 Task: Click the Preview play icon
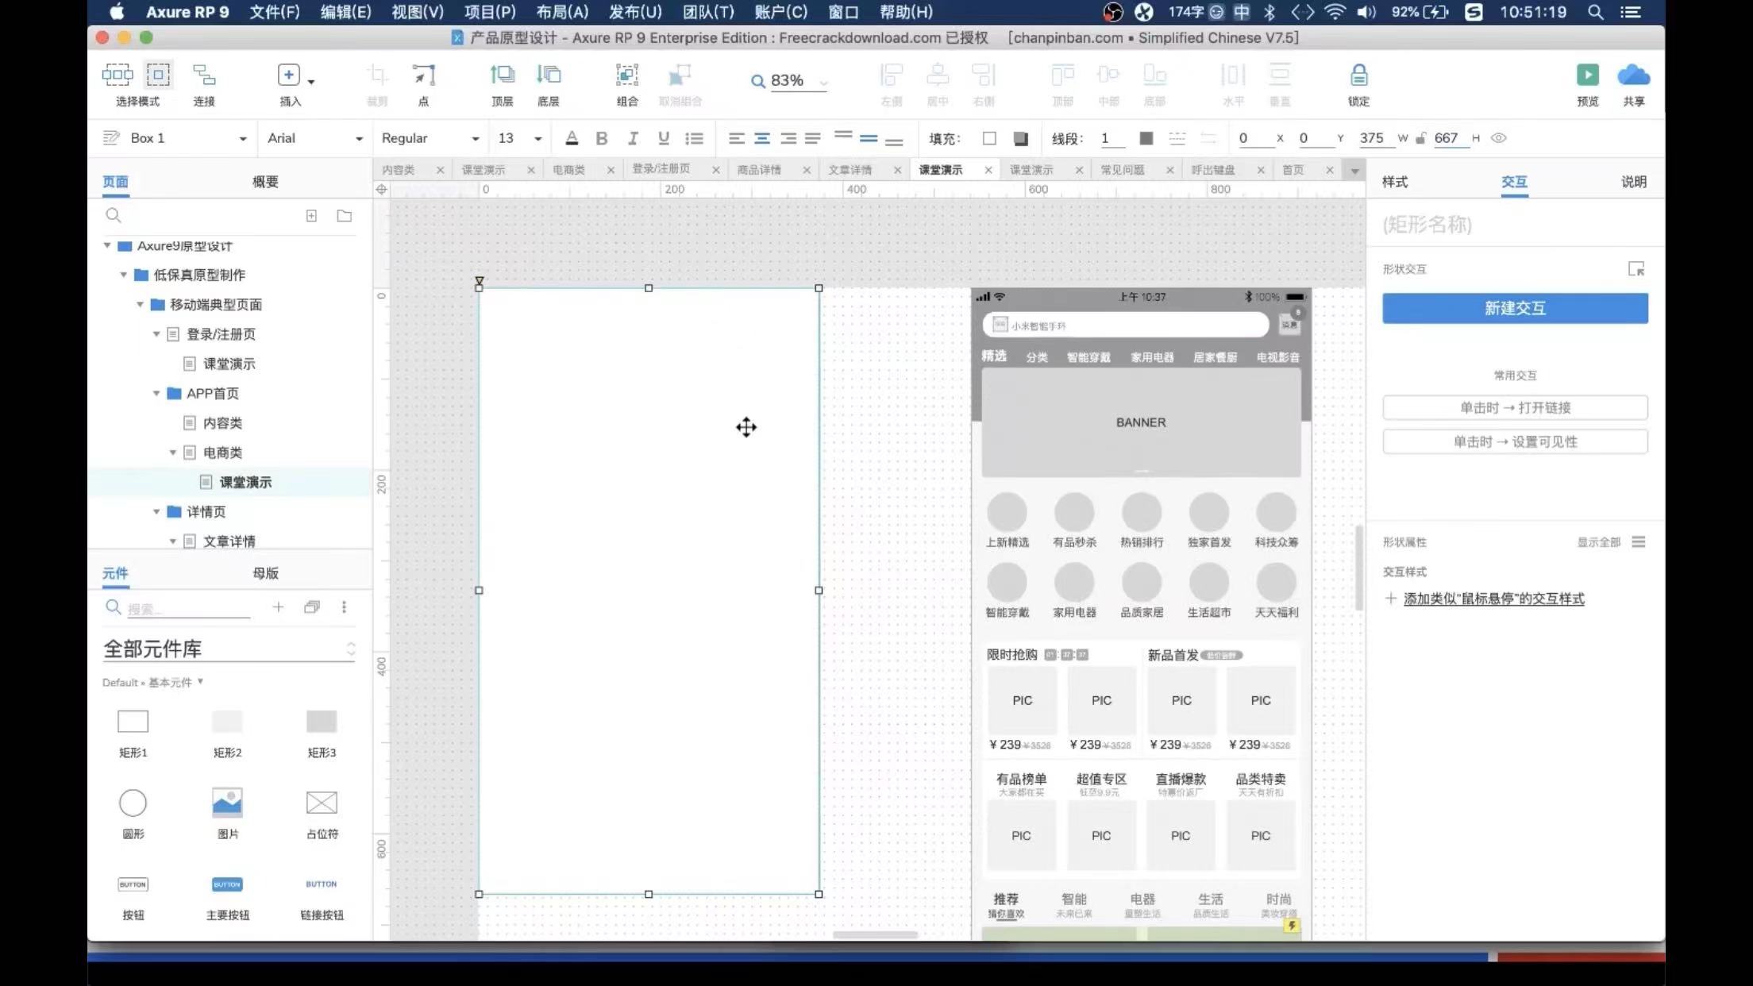click(1587, 75)
